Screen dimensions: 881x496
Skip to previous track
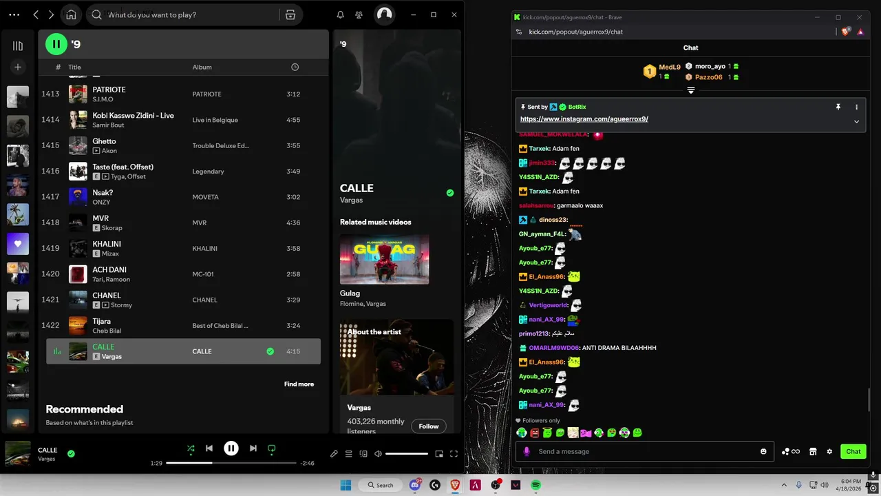(209, 448)
